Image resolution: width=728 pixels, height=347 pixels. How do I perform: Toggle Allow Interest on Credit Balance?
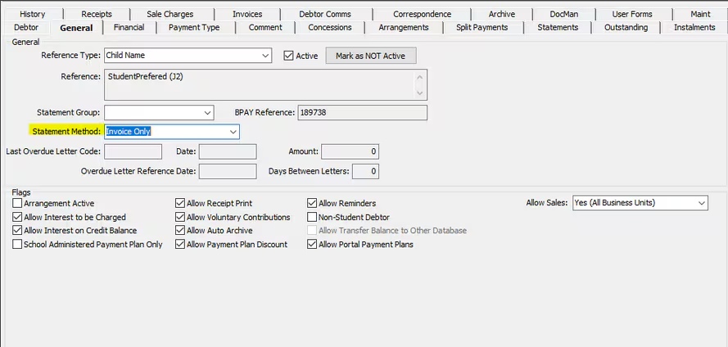(17, 231)
